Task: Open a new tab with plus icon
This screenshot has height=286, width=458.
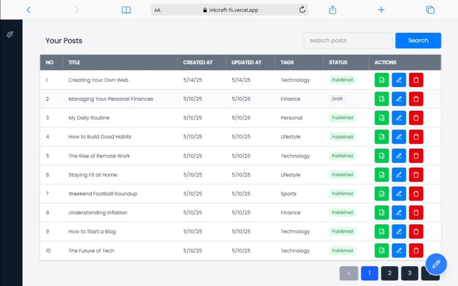Action: 381,10
